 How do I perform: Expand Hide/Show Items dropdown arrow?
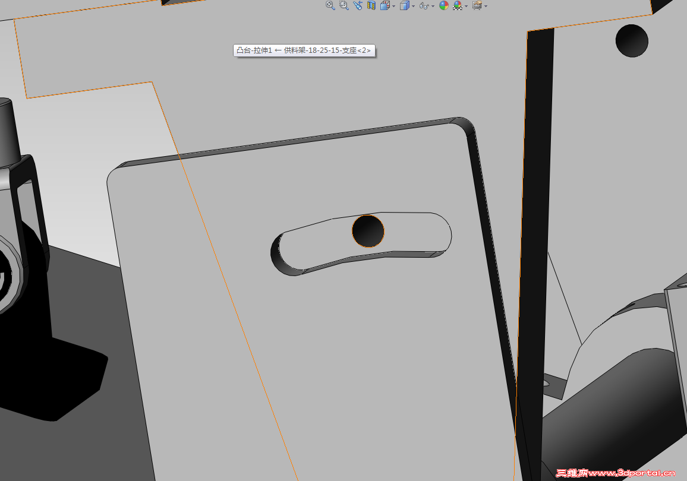coord(433,6)
